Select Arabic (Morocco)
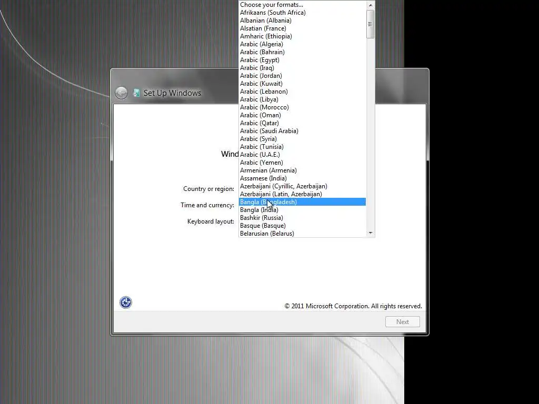Viewport: 539px width, 404px height. pyautogui.click(x=302, y=107)
